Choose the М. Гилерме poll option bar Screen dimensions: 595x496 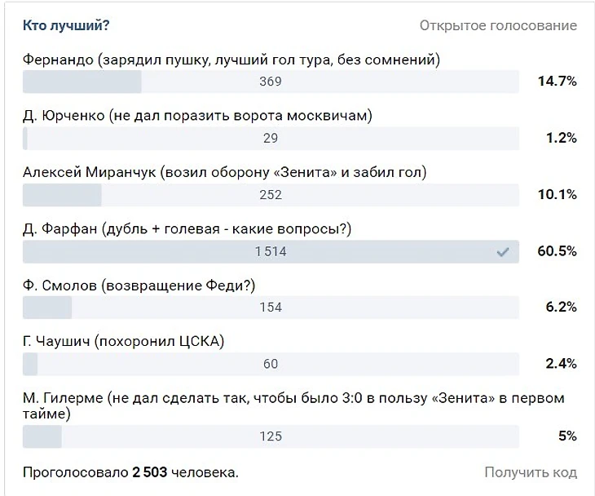(x=271, y=436)
